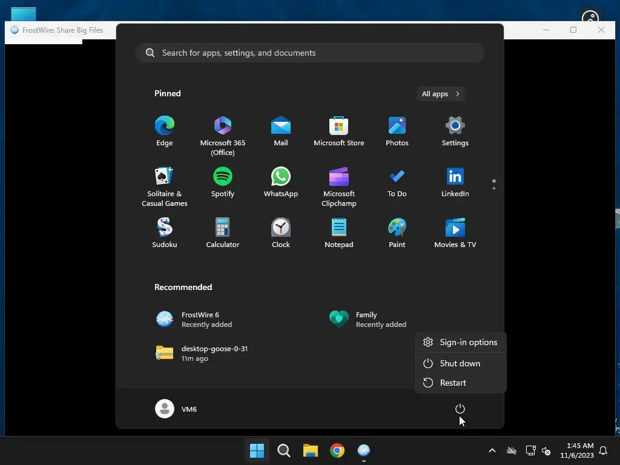Launch the Photos app
The image size is (620, 465).
click(397, 131)
